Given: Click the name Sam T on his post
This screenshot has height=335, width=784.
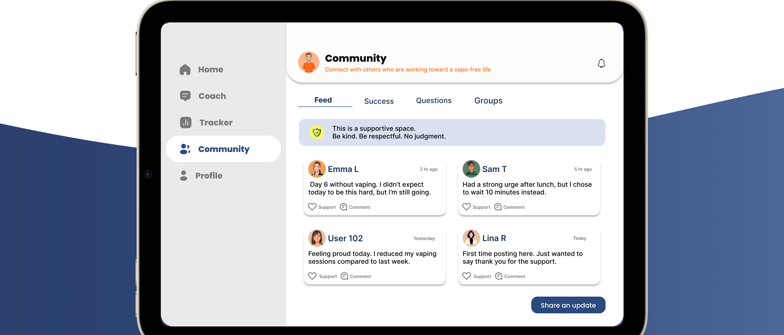Looking at the screenshot, I should coord(494,169).
